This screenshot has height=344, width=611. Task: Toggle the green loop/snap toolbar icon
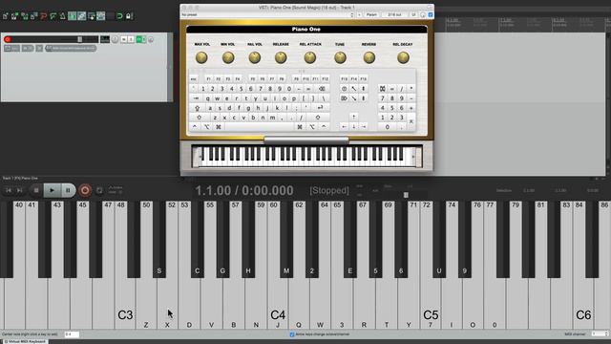119,16
